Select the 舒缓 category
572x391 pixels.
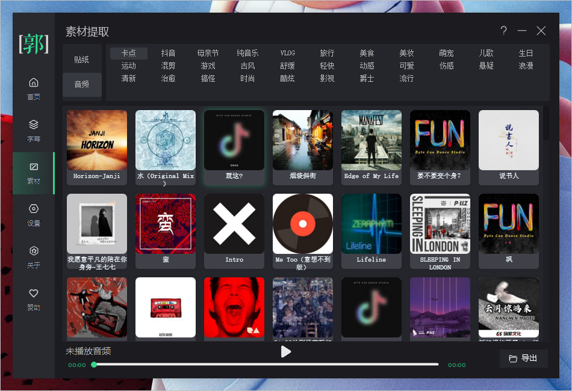(x=287, y=66)
